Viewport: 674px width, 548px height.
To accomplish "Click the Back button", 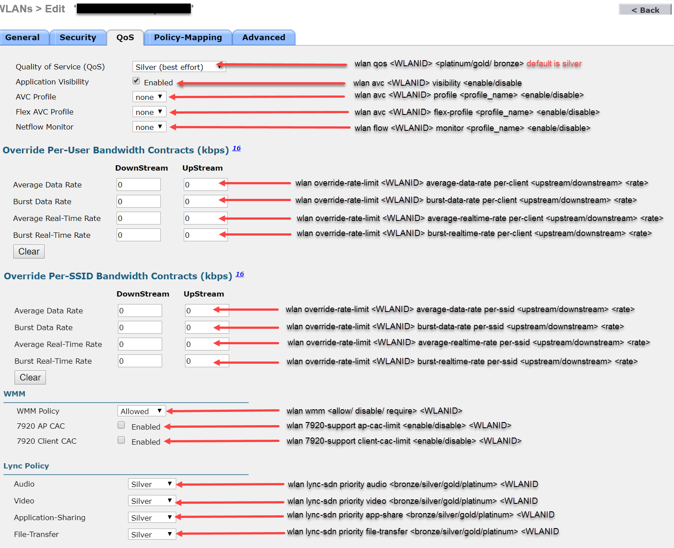I will (x=645, y=10).
